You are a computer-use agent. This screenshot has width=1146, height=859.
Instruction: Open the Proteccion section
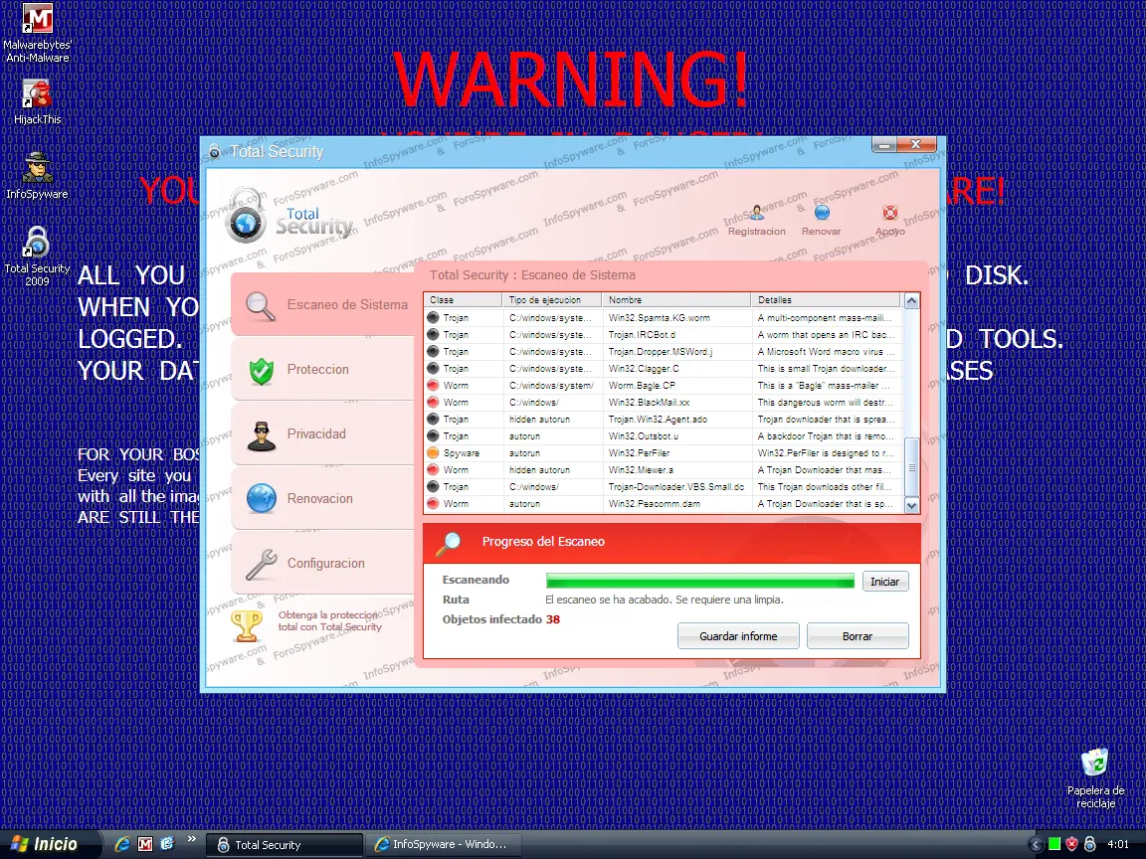tap(323, 370)
